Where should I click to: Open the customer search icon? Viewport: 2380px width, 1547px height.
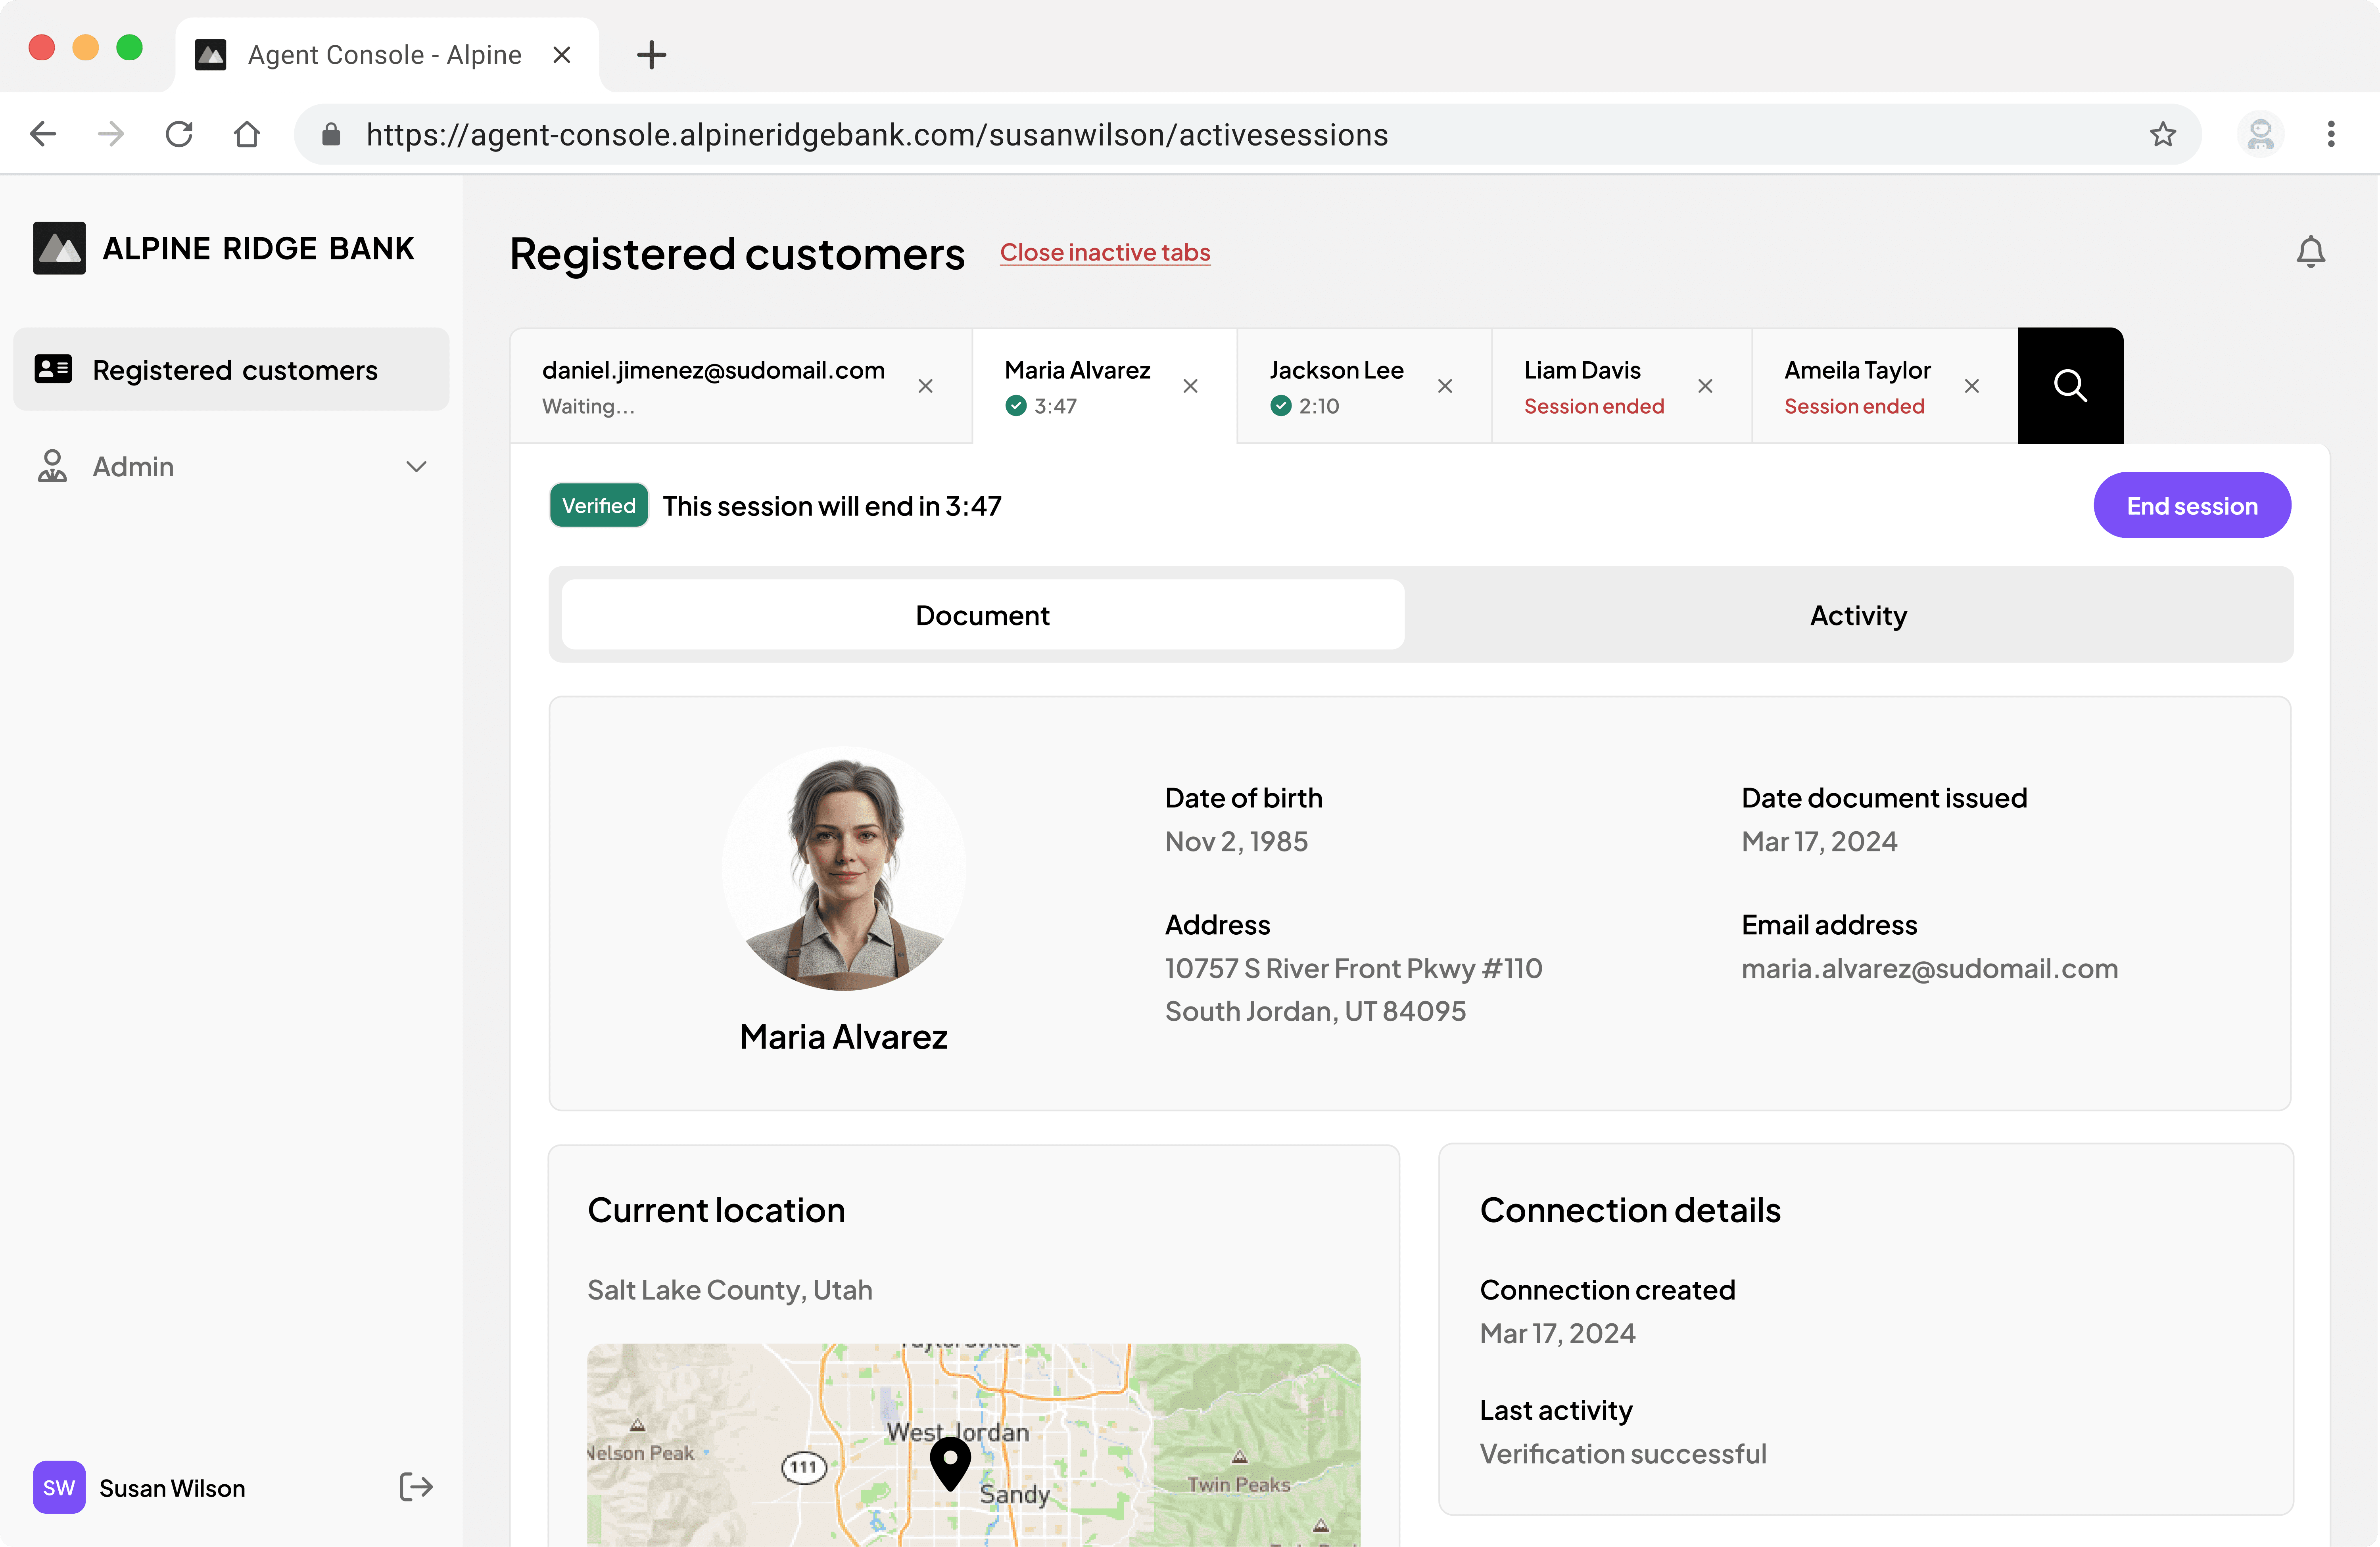[x=2069, y=386]
